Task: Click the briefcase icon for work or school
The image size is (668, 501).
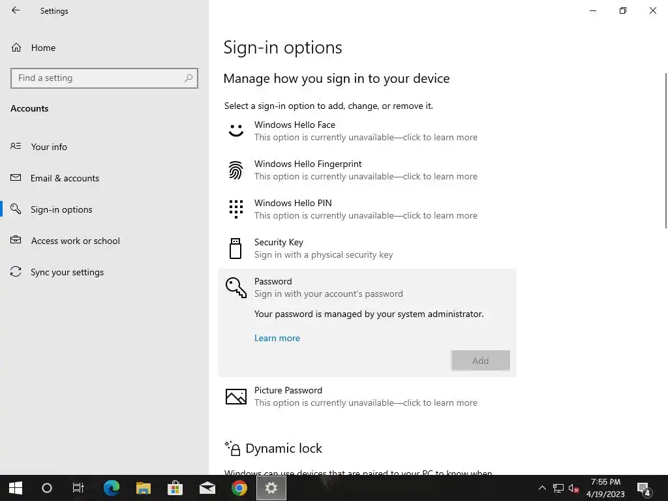Action: (16, 240)
